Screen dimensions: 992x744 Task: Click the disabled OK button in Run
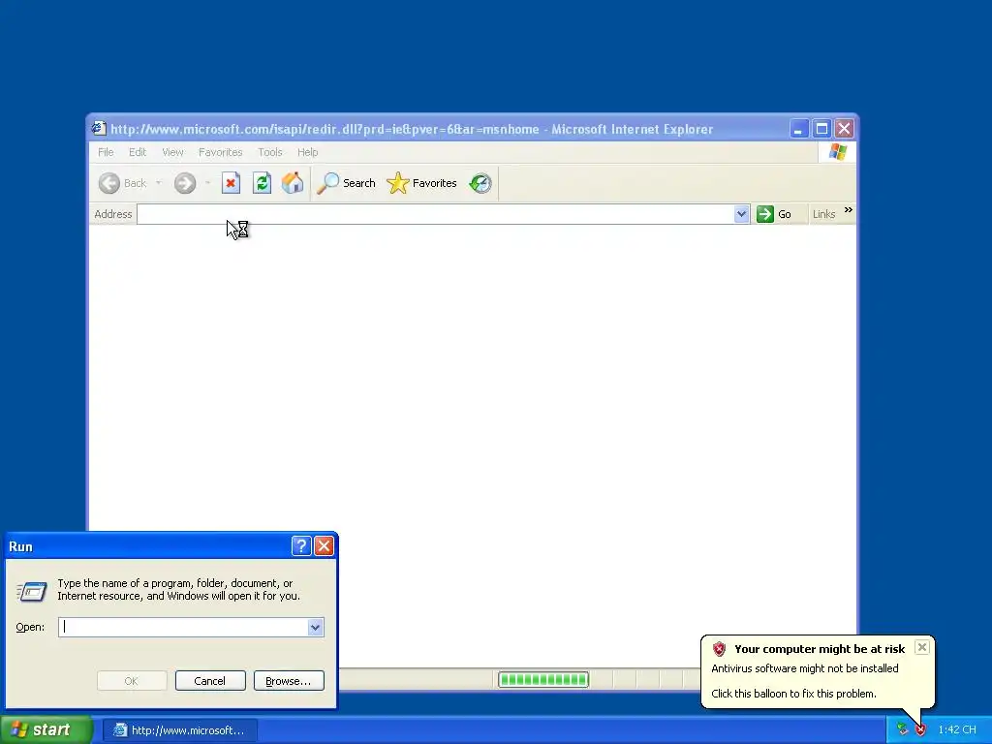(x=132, y=681)
